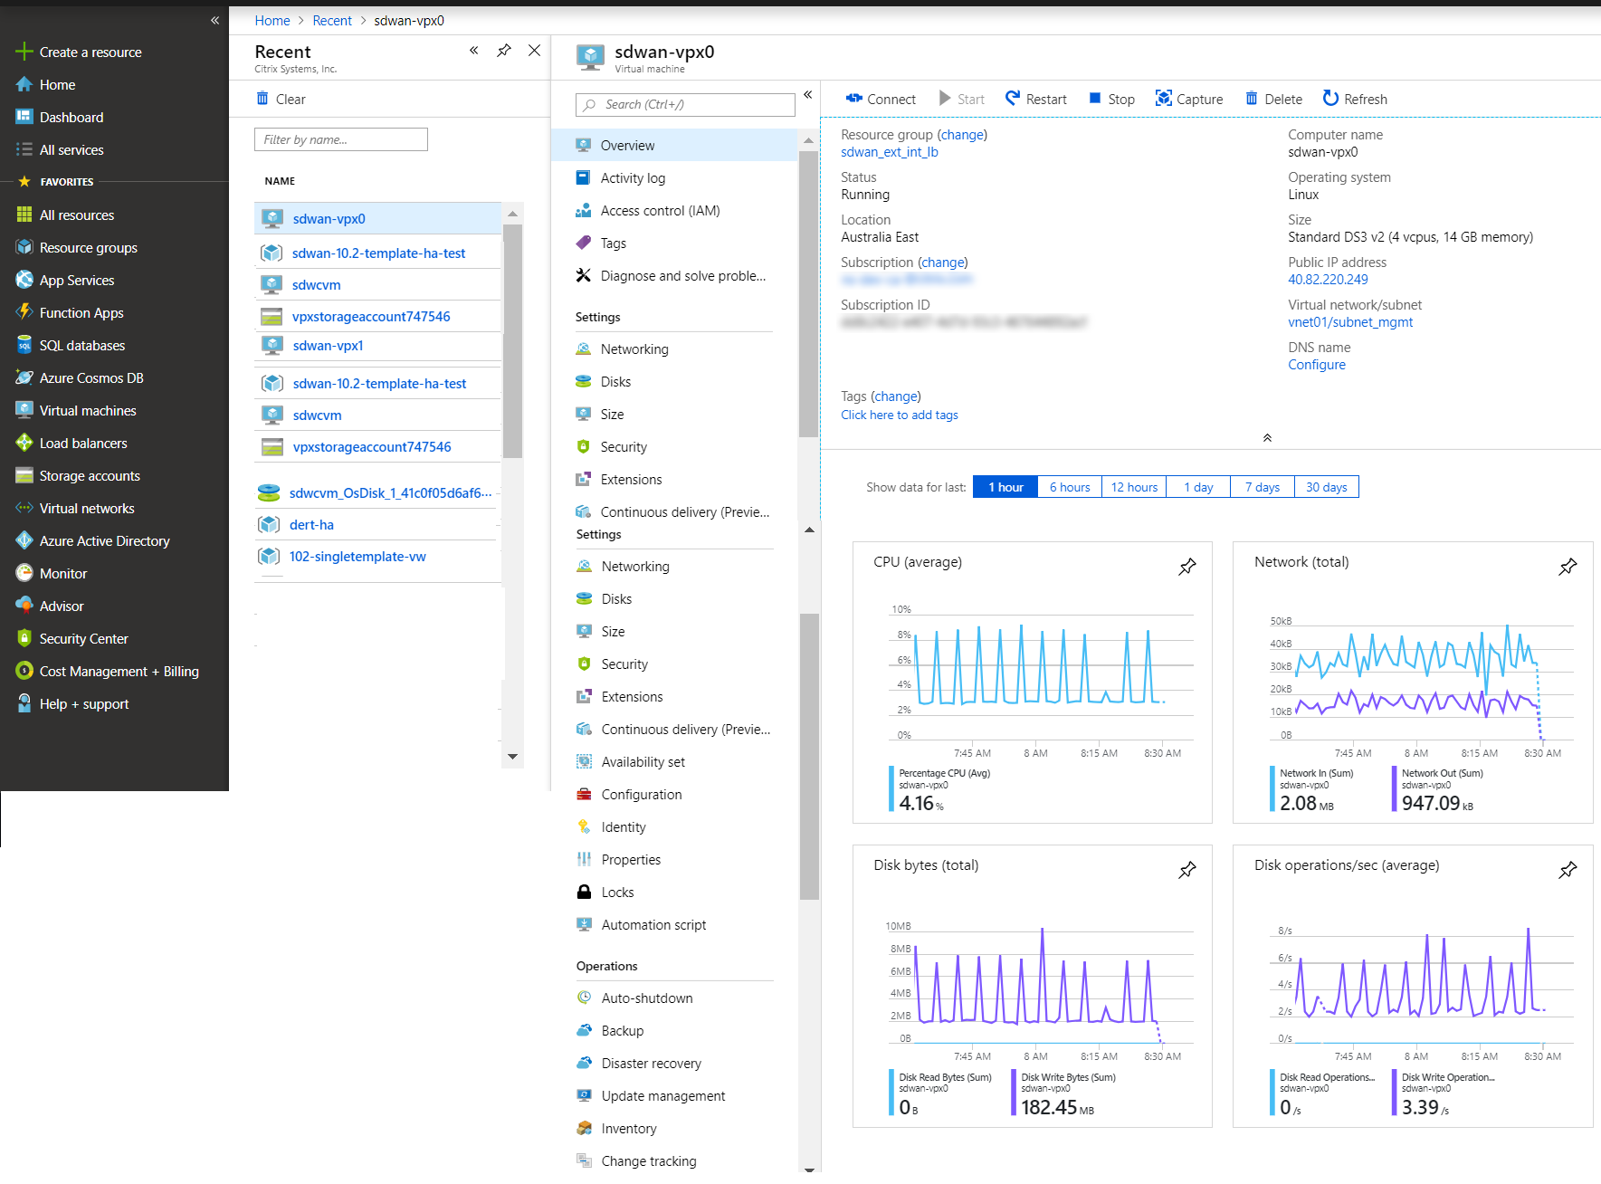Collapse the essentials section chevron
Image resolution: width=1601 pixels, height=1184 pixels.
(1267, 437)
